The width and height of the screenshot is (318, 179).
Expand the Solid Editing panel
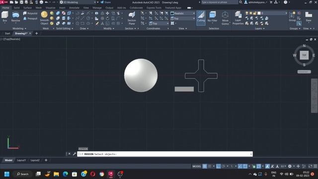(x=65, y=28)
